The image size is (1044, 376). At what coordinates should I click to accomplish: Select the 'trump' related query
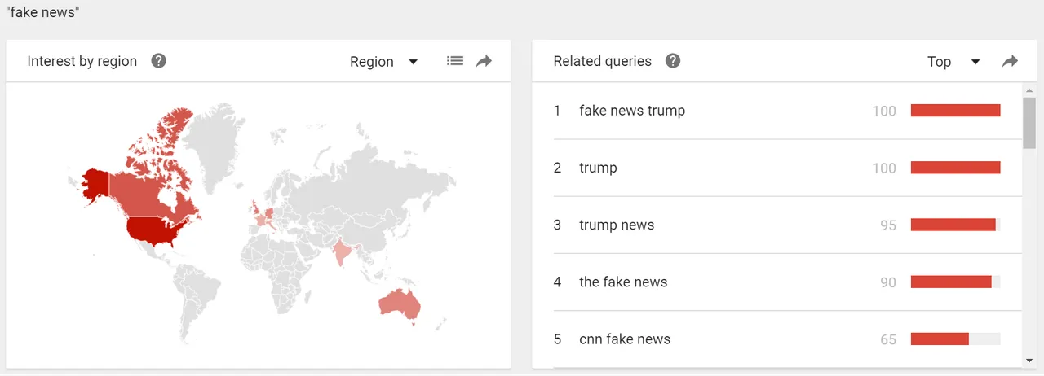pyautogui.click(x=598, y=168)
